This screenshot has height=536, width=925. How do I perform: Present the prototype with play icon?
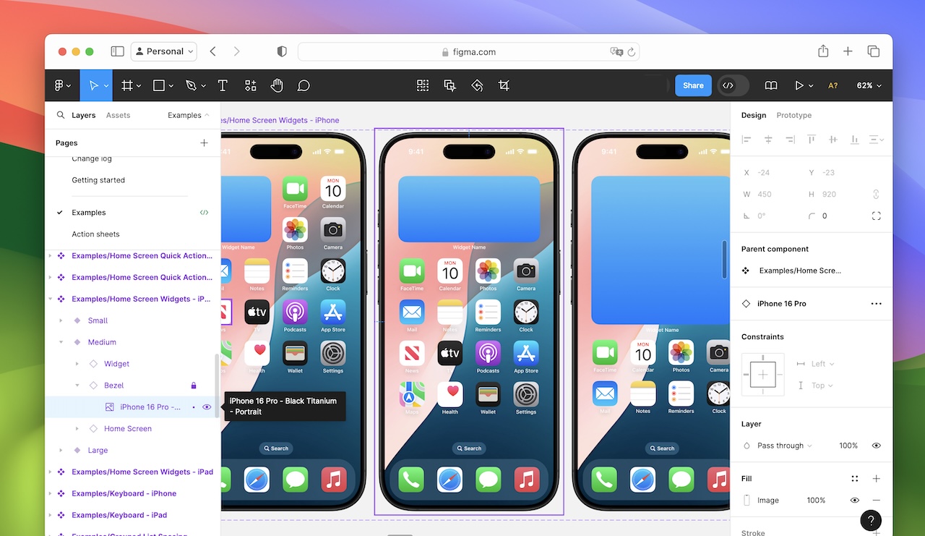(799, 85)
